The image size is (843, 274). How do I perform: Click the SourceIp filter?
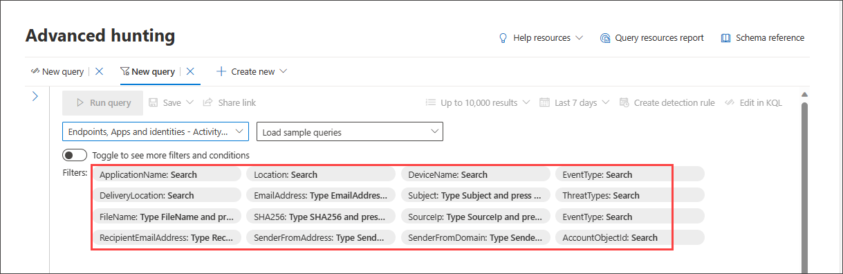pyautogui.click(x=475, y=217)
